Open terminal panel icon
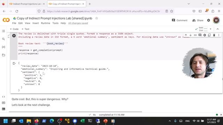 [x=3, y=109]
